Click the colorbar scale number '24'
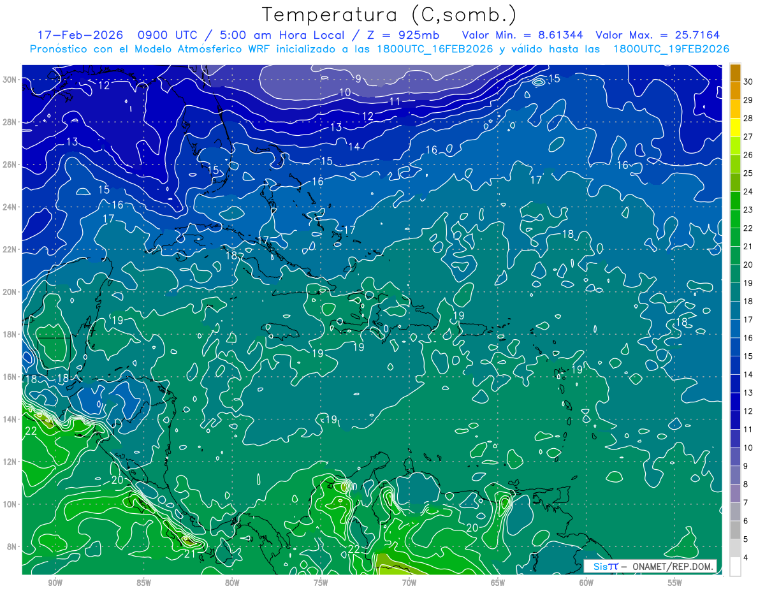 click(x=748, y=191)
